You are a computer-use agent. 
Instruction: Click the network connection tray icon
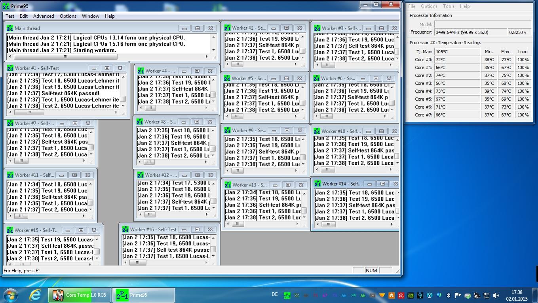pyautogui.click(x=487, y=295)
